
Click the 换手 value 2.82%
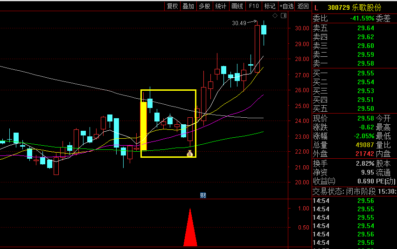click(x=365, y=164)
